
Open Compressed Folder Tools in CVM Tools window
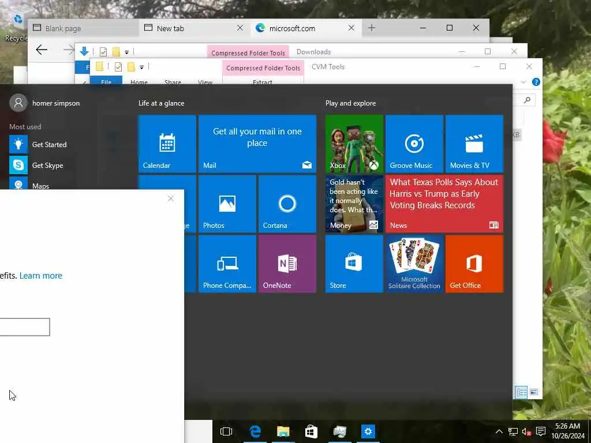pos(263,68)
